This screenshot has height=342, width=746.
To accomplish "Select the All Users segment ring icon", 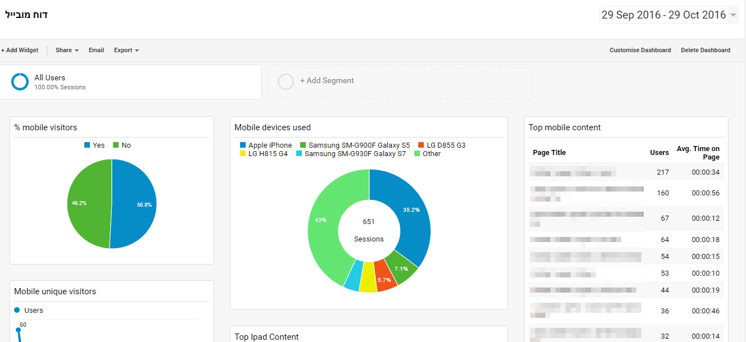I will pyautogui.click(x=20, y=82).
